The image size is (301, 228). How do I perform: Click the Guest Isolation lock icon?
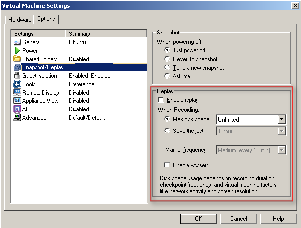point(17,76)
